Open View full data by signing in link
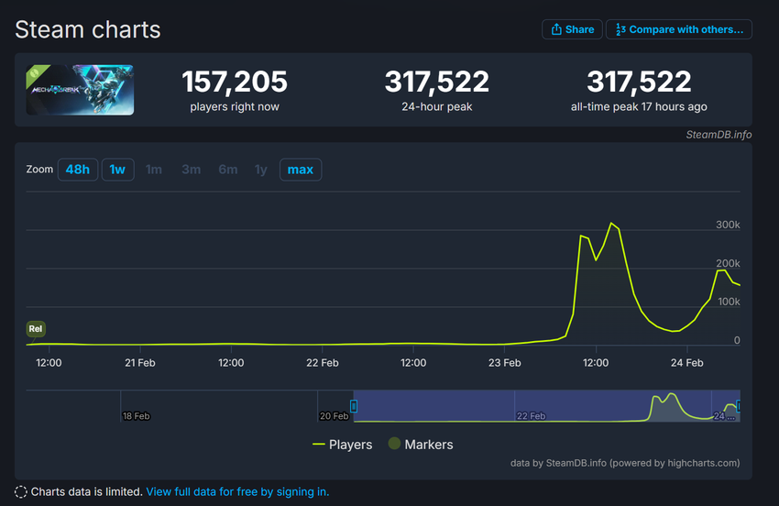This screenshot has height=506, width=779. click(237, 491)
